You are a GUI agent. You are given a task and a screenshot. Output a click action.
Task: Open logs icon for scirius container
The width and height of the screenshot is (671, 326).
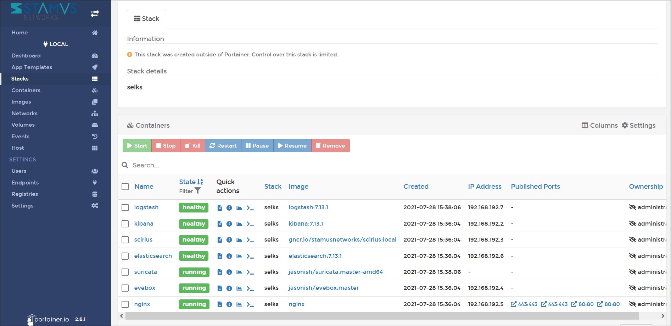pyautogui.click(x=220, y=240)
